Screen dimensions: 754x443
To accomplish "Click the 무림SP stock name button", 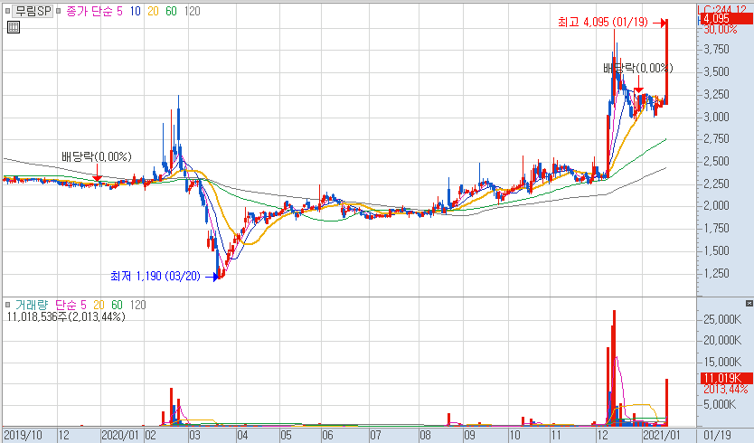I will (33, 11).
